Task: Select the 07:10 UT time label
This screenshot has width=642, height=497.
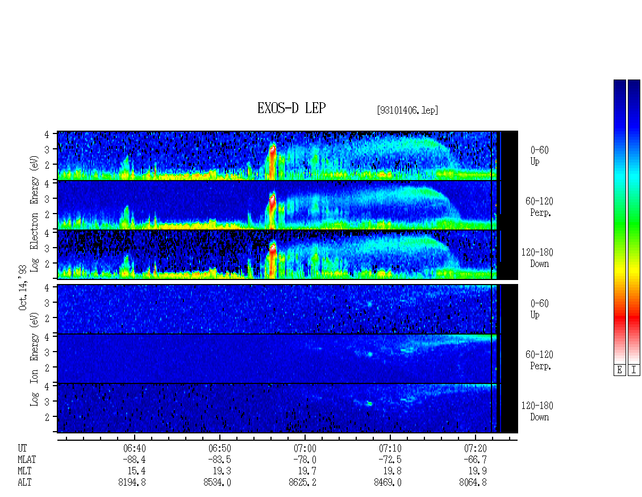Action: 390,448
